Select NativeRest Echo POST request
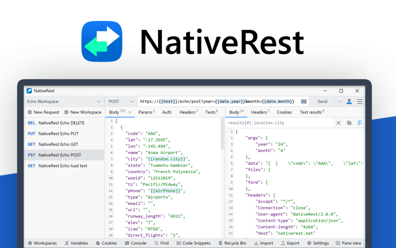 pyautogui.click(x=64, y=155)
